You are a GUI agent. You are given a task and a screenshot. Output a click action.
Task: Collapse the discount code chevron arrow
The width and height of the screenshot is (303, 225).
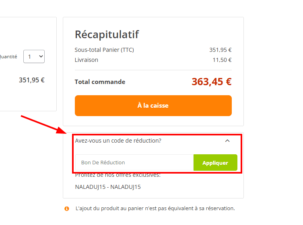click(227, 141)
